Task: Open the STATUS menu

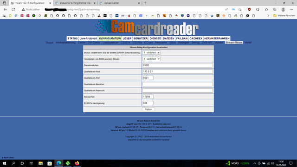Action: (x=72, y=39)
